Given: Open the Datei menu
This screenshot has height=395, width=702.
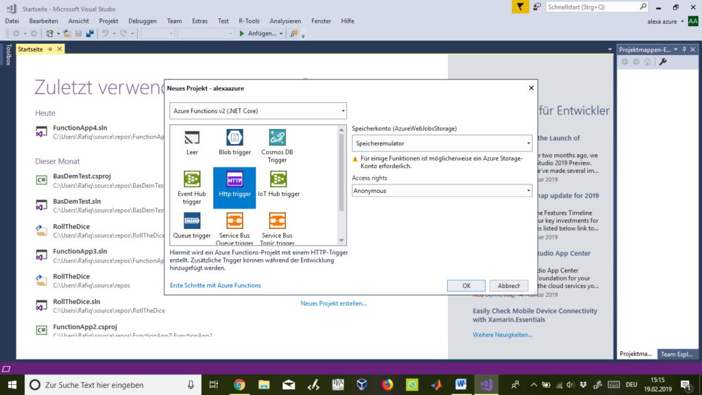Looking at the screenshot, I should [12, 21].
